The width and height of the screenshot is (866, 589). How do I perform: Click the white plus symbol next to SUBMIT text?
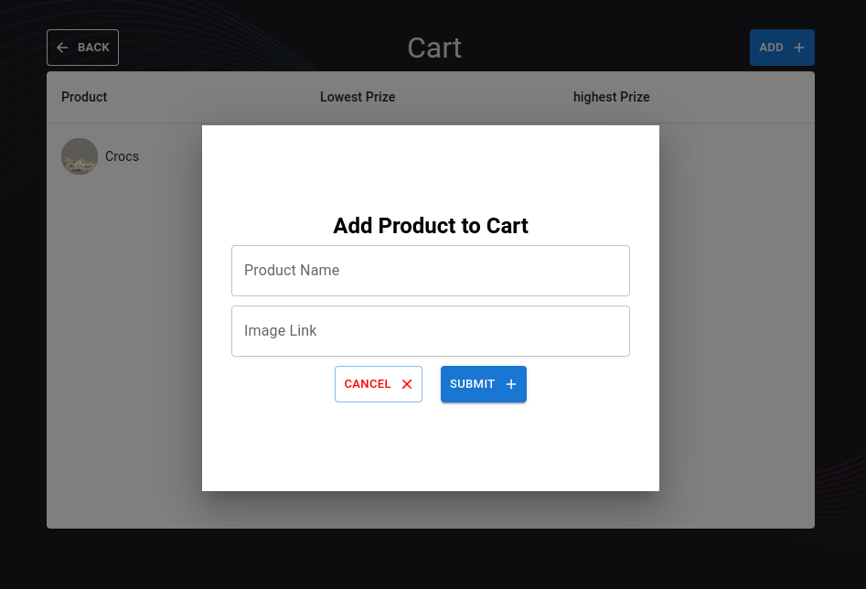coord(509,384)
